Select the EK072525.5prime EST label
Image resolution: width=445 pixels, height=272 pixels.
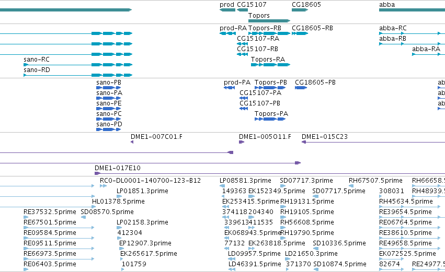click(x=407, y=254)
